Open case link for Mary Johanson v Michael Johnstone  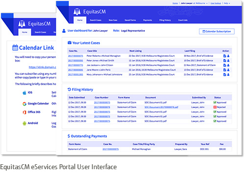75,74
